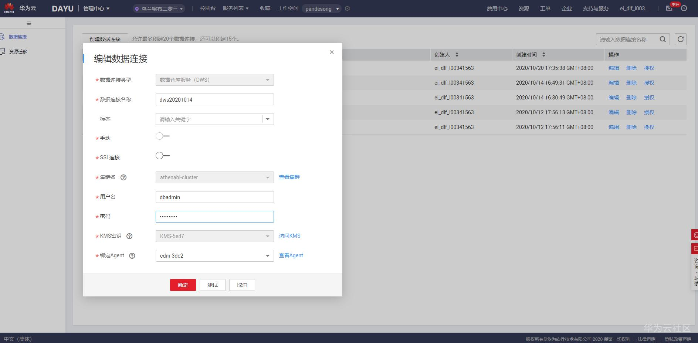Click 授权 for the 16:30:49 row
Image resolution: width=698 pixels, height=343 pixels.
coord(649,98)
